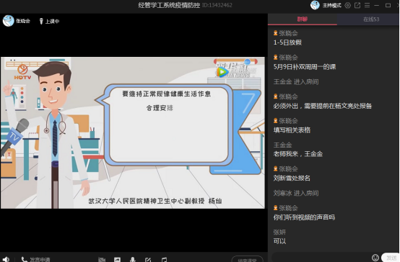Image resolution: width=400 pixels, height=262 pixels.
Task: Click the chat message input field
Action: pyautogui.click(x=321, y=258)
